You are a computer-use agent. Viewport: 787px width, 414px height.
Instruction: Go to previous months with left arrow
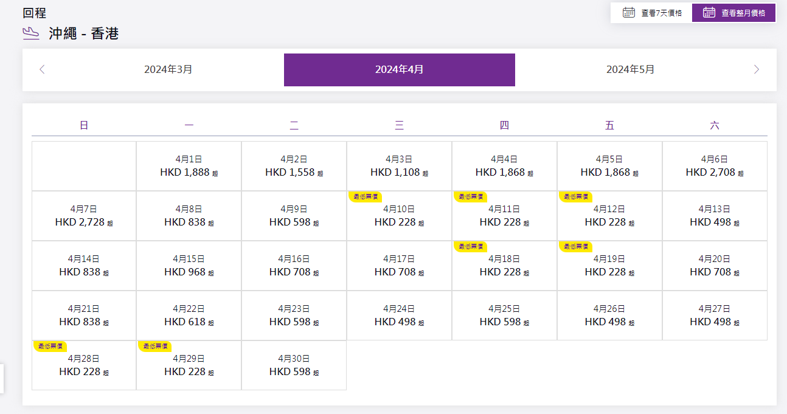click(x=42, y=69)
